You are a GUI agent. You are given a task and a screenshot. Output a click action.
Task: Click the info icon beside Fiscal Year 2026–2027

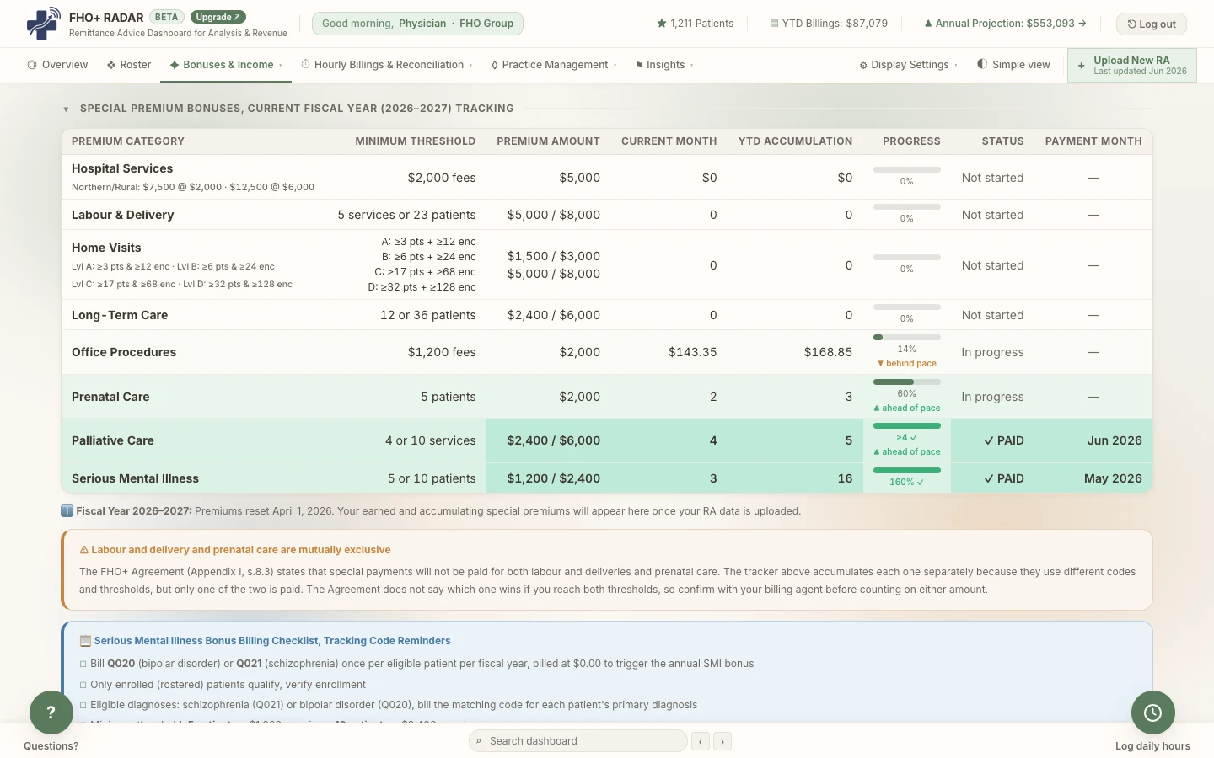point(67,510)
